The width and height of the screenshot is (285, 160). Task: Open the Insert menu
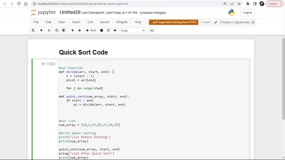coord(76,22)
